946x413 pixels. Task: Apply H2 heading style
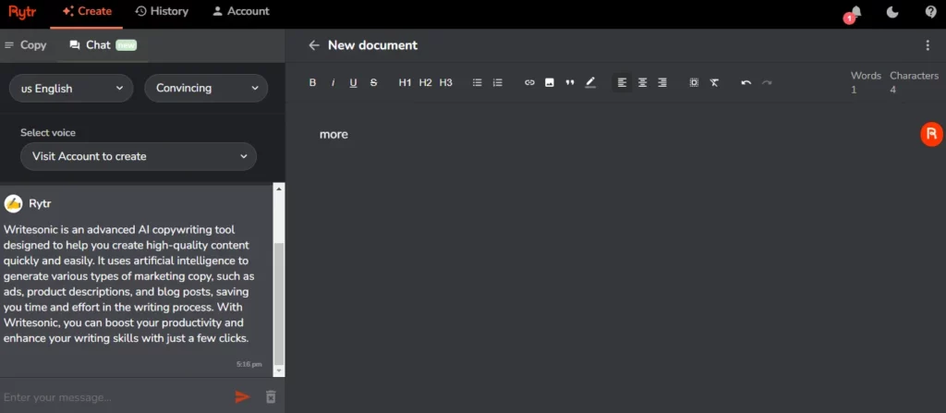pos(425,83)
